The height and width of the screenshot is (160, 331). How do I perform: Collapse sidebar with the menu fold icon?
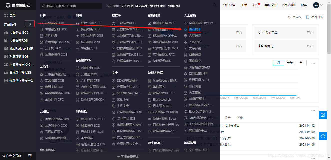(x=30, y=156)
